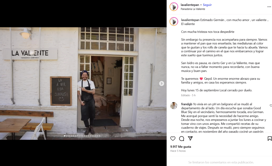Open the lavalientepan username in the caption
This screenshot has width=272, height=166.
(x=190, y=20)
